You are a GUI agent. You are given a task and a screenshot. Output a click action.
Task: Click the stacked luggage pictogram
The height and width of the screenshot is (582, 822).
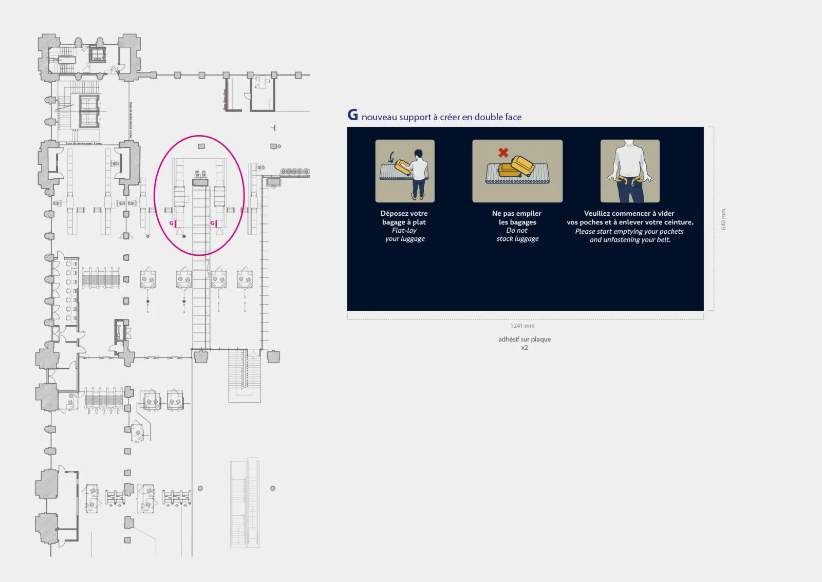[517, 171]
